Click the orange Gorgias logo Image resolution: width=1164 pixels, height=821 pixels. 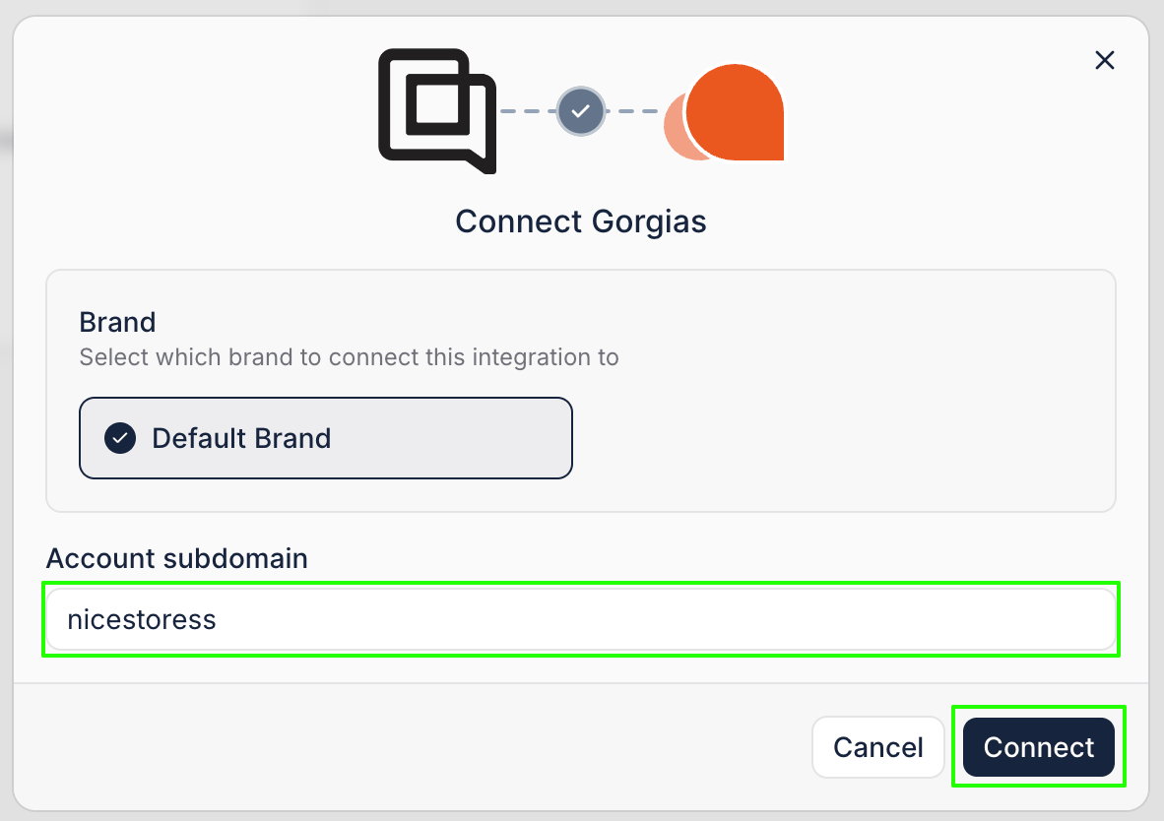[x=736, y=111]
